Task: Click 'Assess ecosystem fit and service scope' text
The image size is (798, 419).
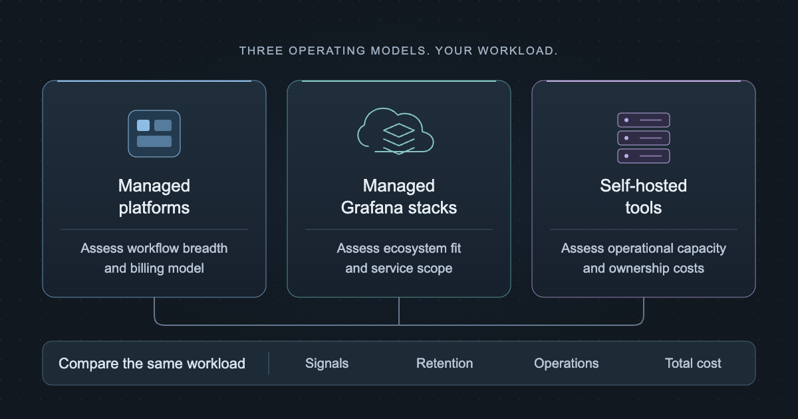Action: (399, 259)
